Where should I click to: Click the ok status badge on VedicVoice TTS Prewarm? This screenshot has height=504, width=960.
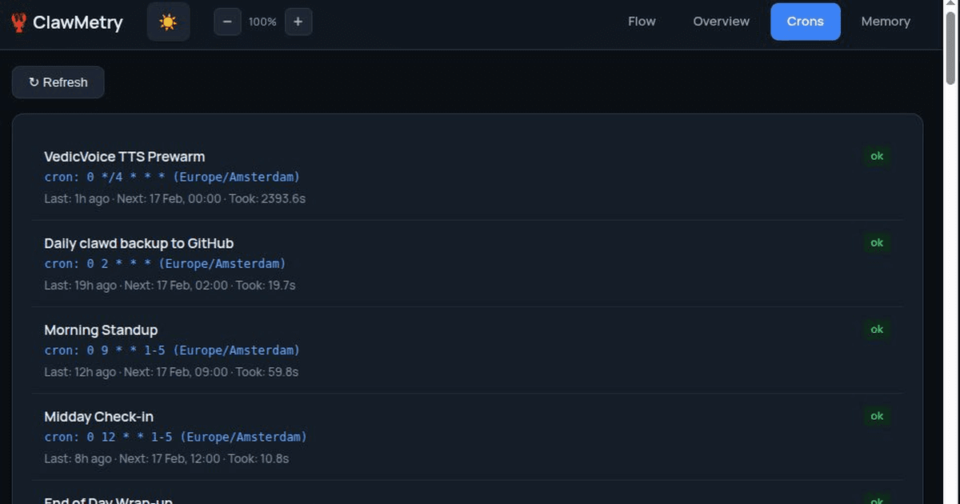(x=877, y=156)
